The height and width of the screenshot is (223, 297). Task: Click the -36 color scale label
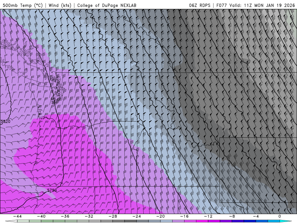tap(65, 216)
